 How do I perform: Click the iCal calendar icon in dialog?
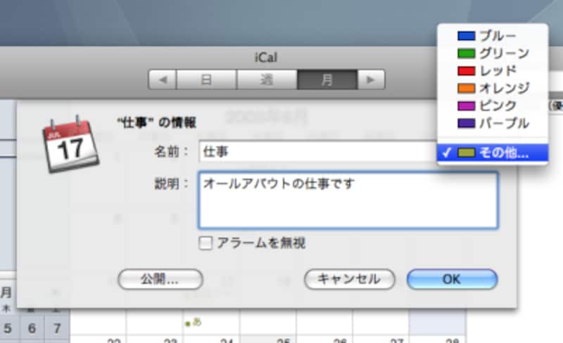click(70, 143)
